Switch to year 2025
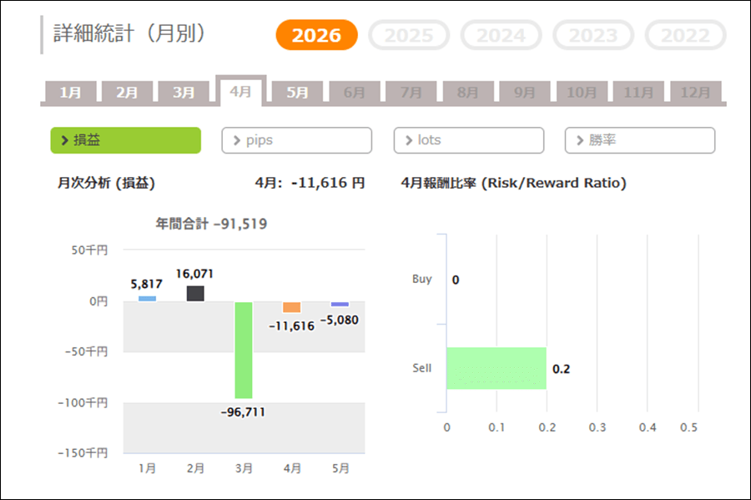Viewport: 751px width, 500px height. [409, 35]
